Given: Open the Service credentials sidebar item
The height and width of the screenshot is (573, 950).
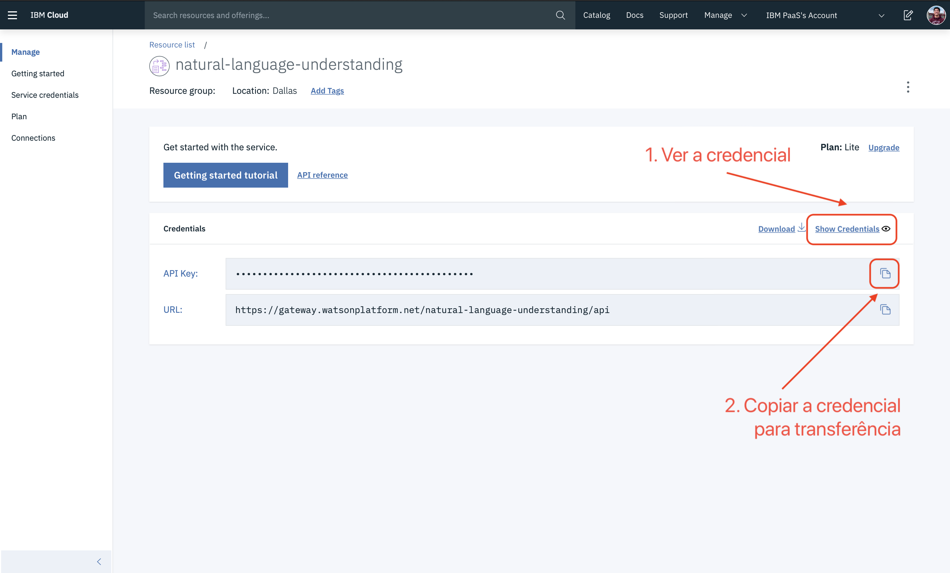Looking at the screenshot, I should tap(45, 95).
